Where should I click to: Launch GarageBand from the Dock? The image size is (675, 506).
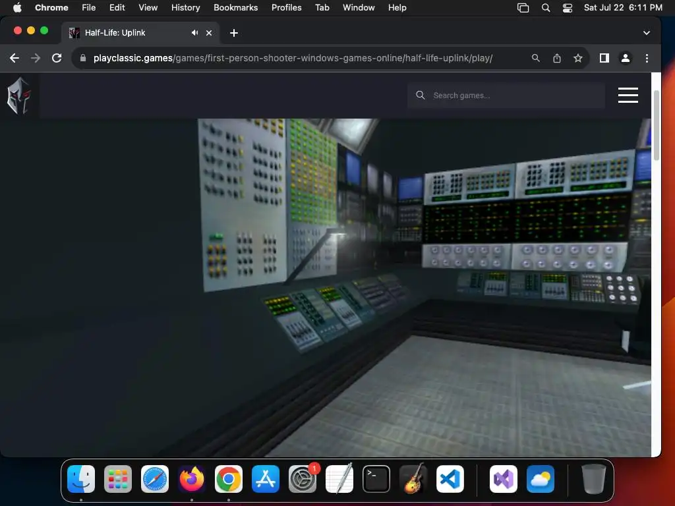(x=413, y=479)
